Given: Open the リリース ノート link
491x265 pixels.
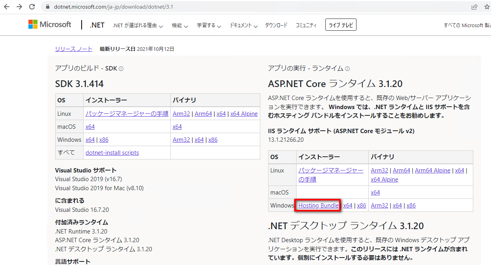Looking at the screenshot, I should pos(74,49).
